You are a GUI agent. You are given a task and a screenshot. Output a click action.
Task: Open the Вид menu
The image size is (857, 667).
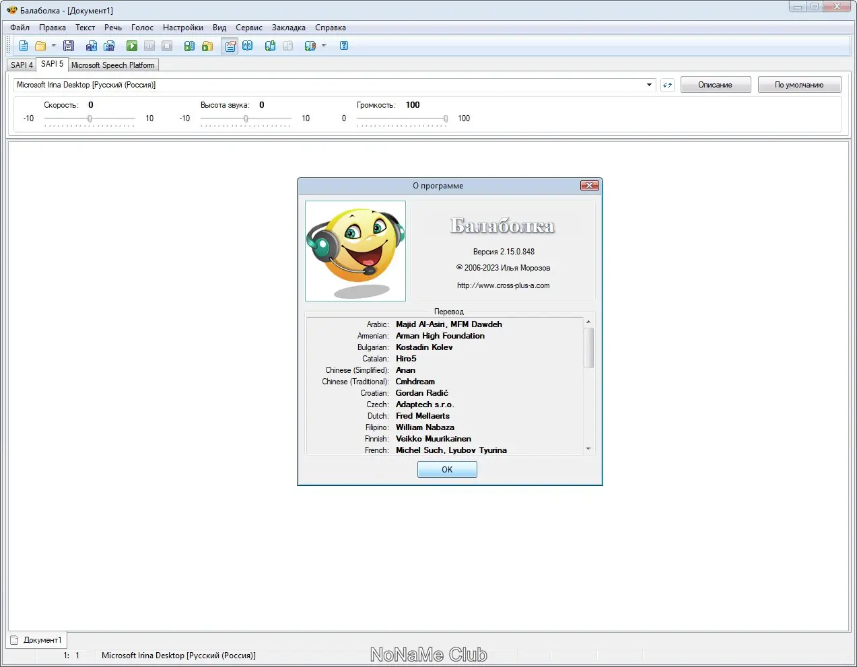click(219, 28)
